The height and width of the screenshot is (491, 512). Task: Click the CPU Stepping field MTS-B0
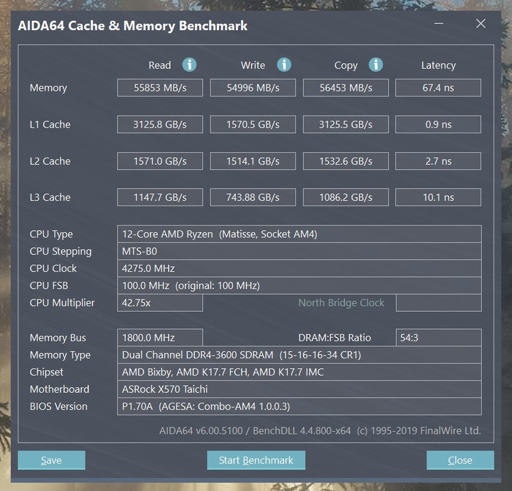(299, 251)
